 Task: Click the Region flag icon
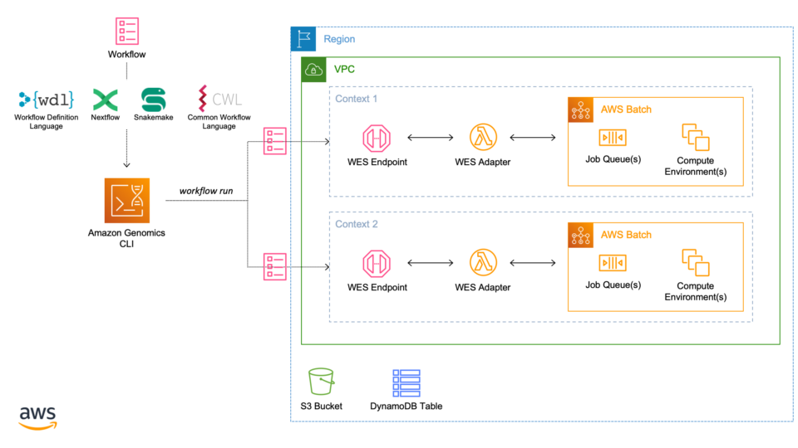pos(303,39)
